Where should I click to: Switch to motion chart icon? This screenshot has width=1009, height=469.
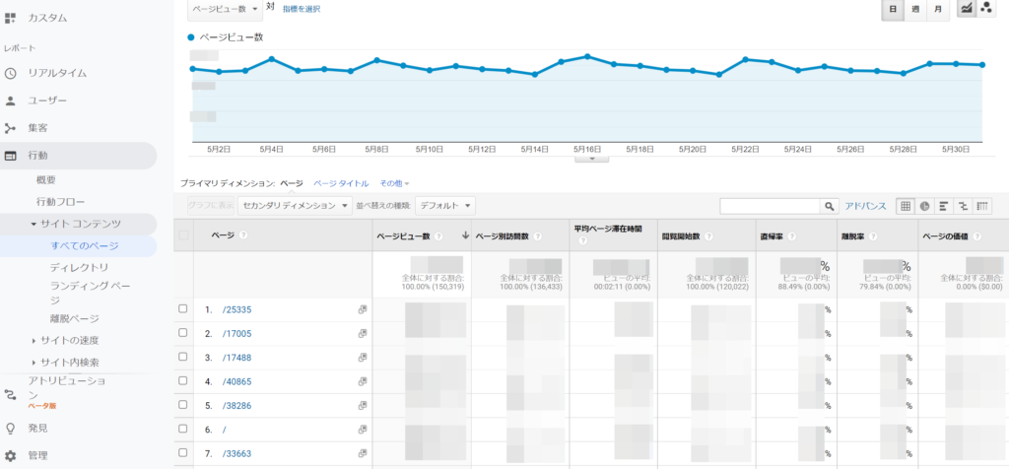[985, 9]
